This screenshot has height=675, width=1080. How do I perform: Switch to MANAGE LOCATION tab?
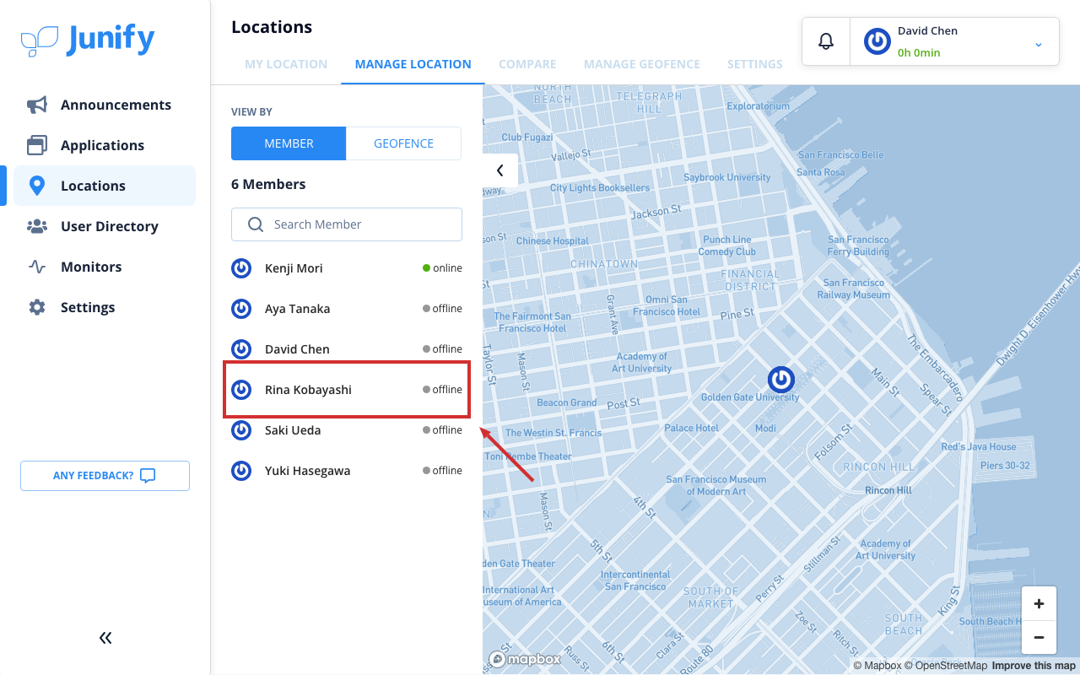(413, 64)
